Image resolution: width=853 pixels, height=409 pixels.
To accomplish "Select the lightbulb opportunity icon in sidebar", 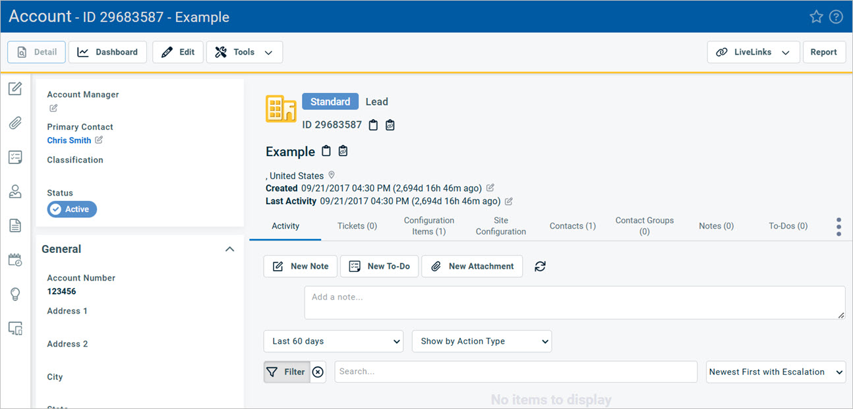I will tap(16, 294).
